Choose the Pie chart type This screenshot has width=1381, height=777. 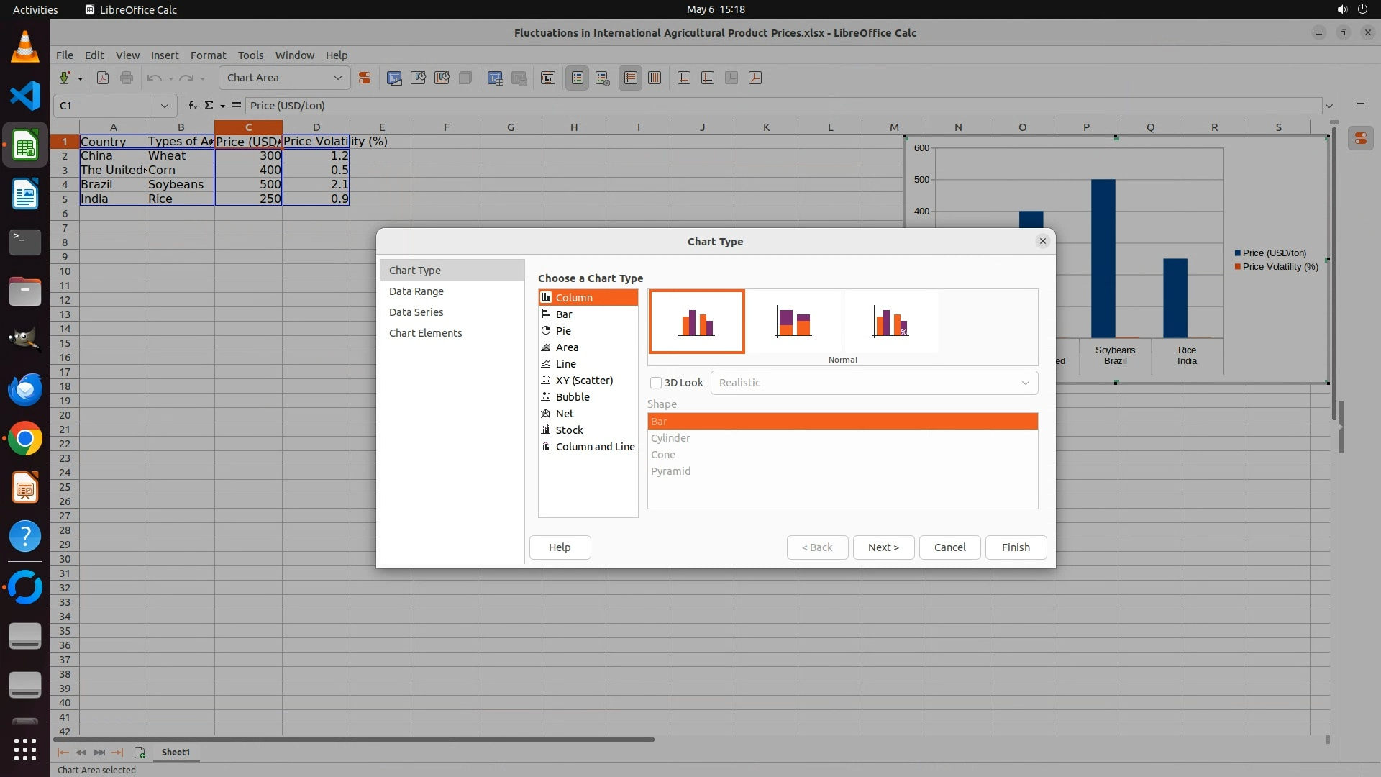point(562,331)
